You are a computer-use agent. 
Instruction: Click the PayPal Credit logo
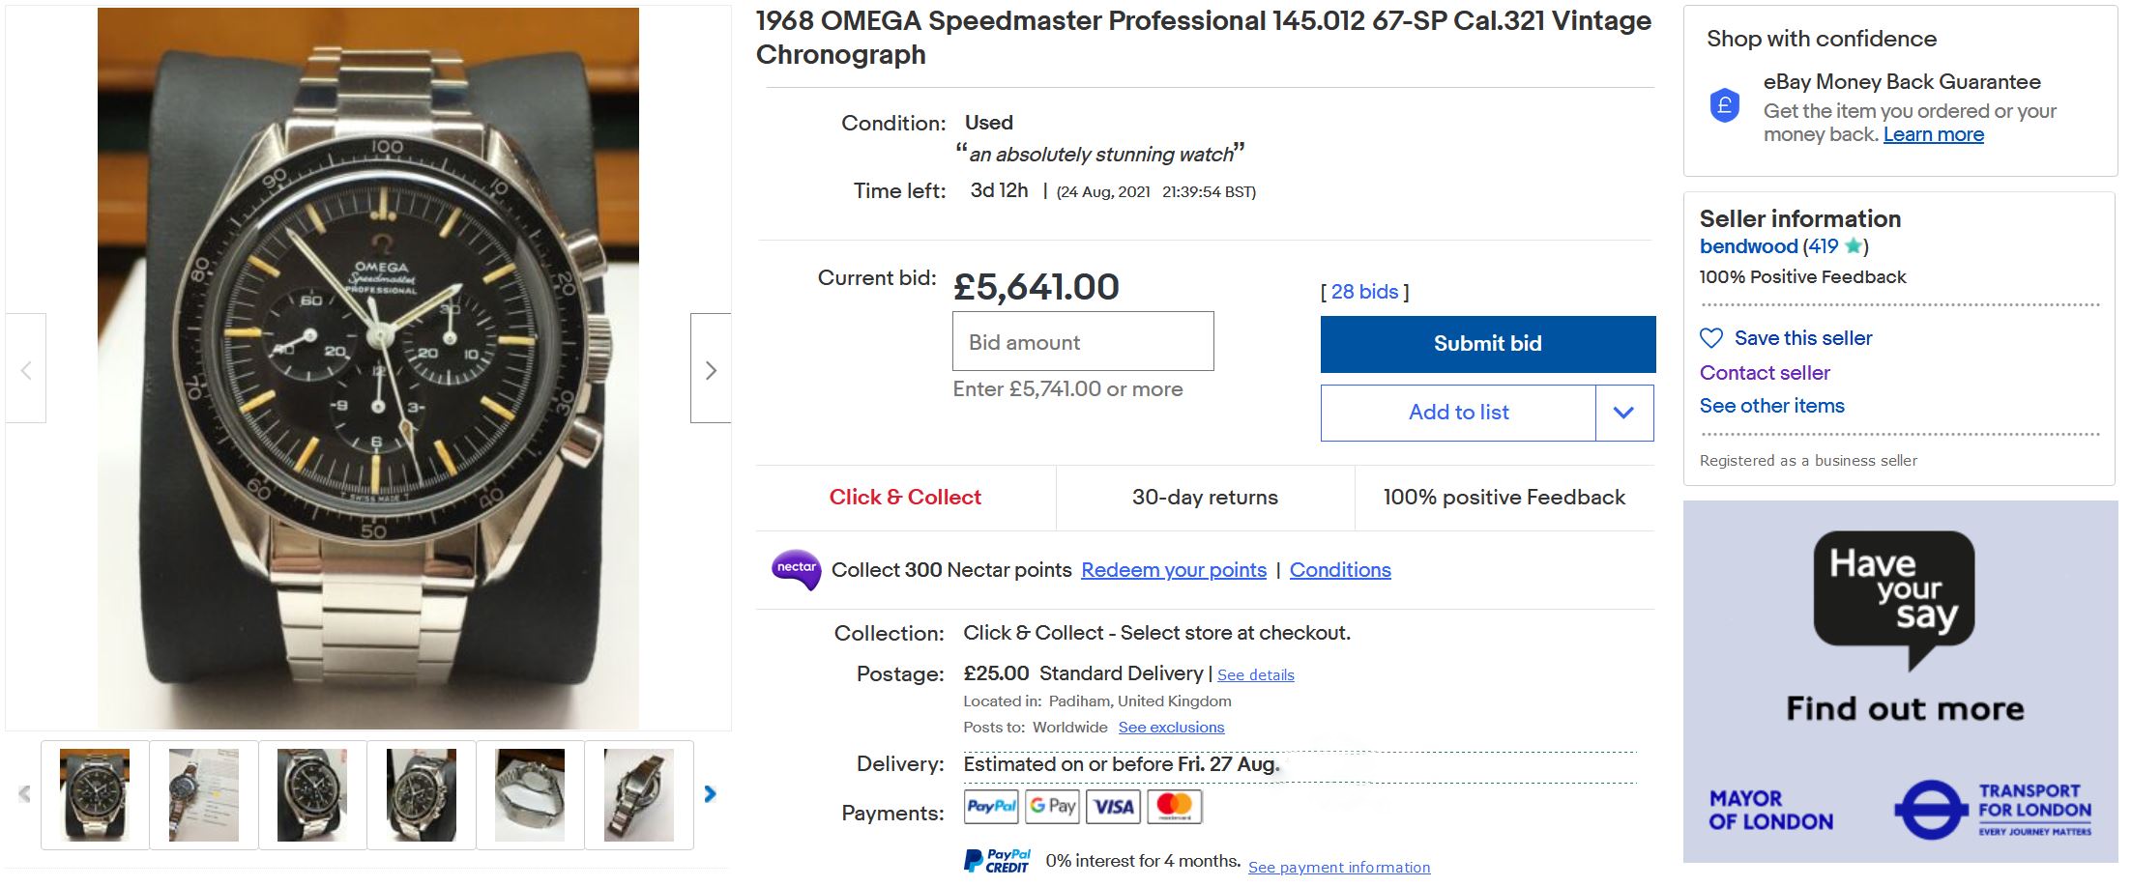pyautogui.click(x=997, y=861)
